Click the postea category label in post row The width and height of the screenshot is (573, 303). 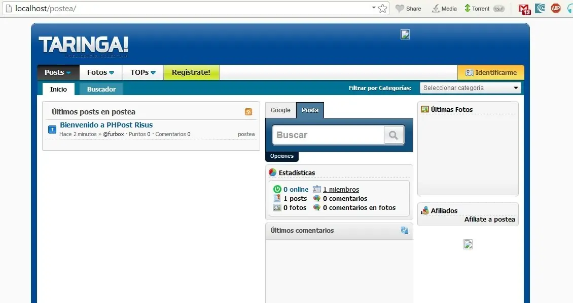[x=246, y=134]
